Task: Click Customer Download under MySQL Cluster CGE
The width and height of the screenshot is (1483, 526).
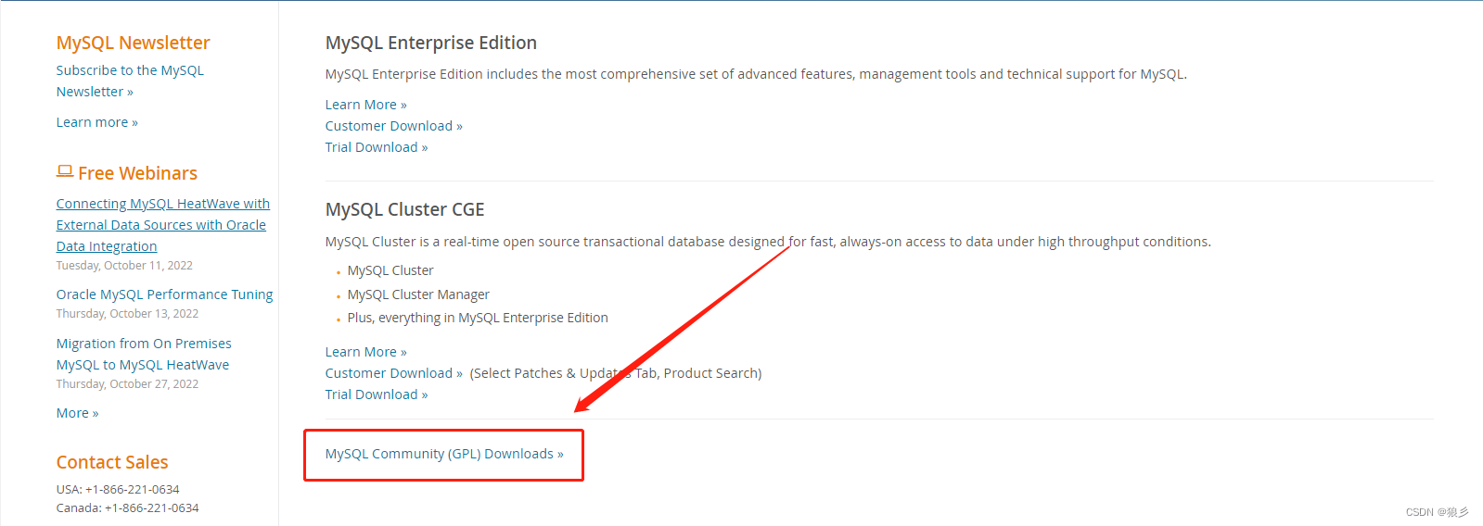Action: click(393, 373)
